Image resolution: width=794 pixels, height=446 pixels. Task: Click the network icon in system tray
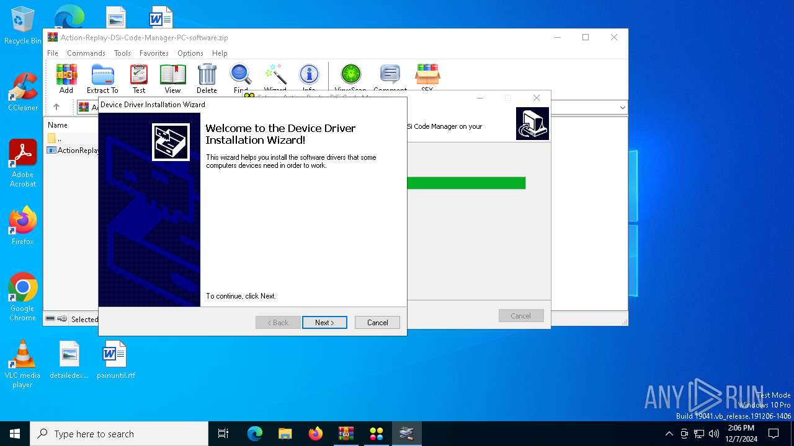[x=699, y=434]
